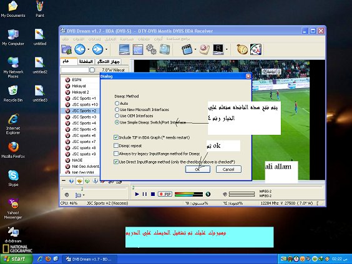Expand dropdown arrow next to forward button
This screenshot has width=352, height=264.
(x=106, y=49)
